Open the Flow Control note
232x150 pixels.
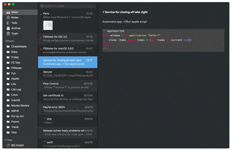pos(68,85)
